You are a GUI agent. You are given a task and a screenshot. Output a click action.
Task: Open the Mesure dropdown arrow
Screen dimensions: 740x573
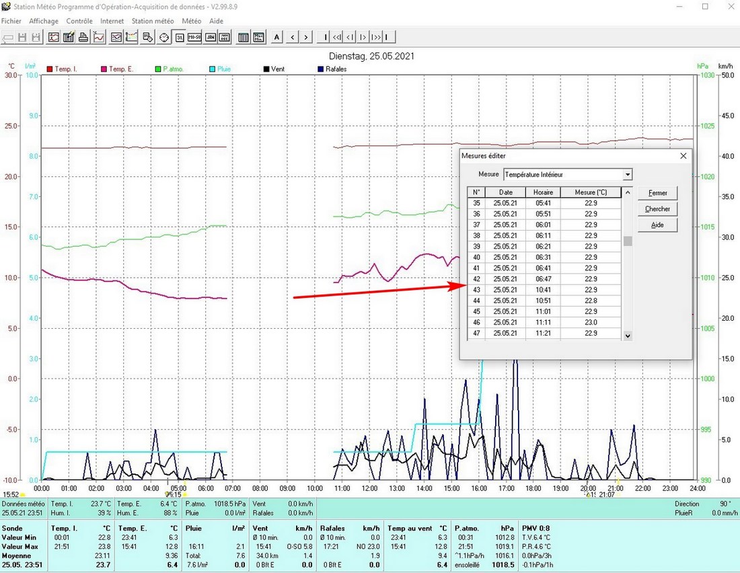628,175
